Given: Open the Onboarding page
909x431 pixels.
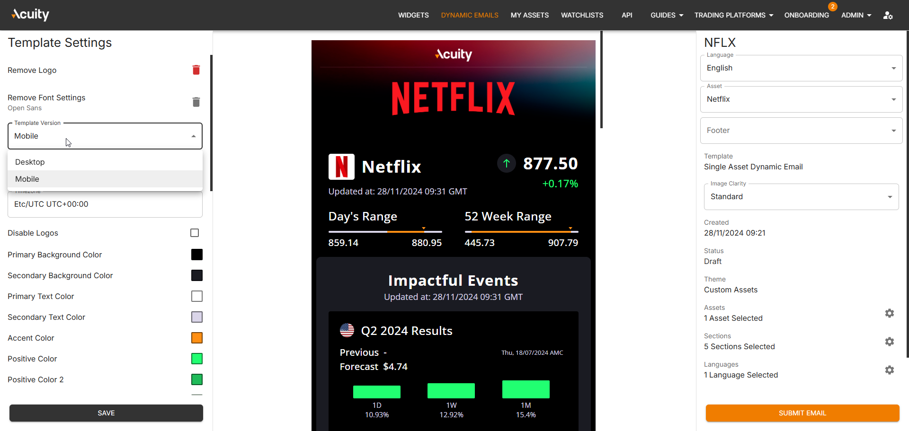Looking at the screenshot, I should tap(807, 15).
